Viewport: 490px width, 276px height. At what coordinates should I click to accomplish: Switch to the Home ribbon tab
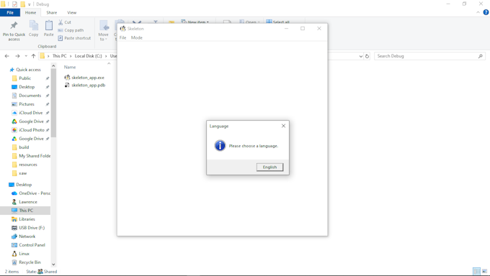click(x=30, y=12)
